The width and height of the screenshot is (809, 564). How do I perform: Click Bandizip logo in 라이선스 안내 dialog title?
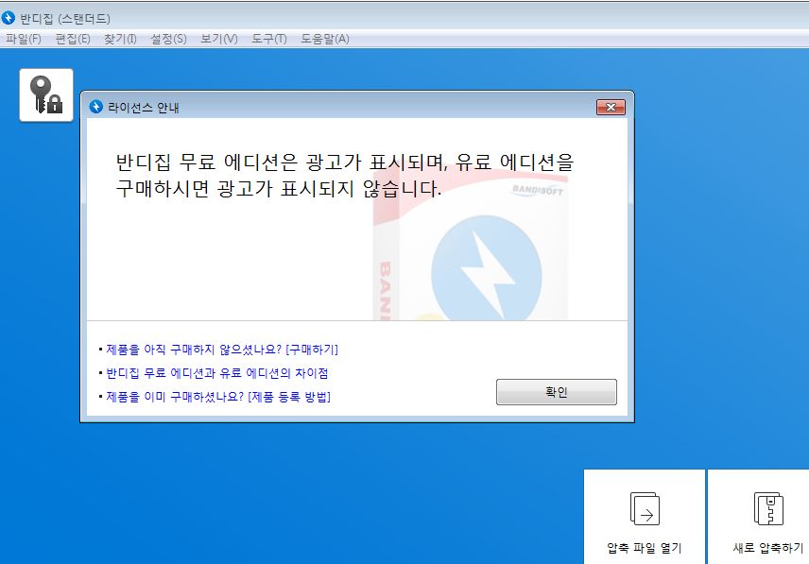96,107
